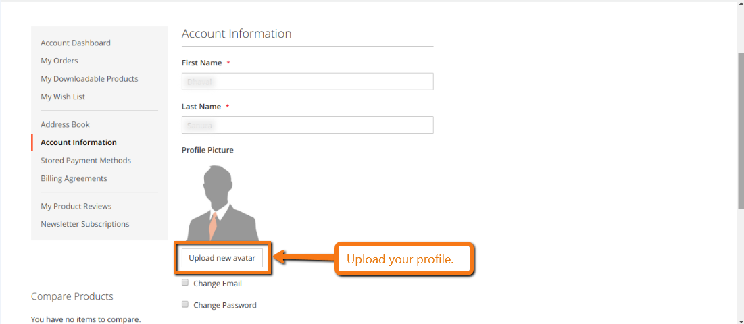Upload a new avatar
The image size is (744, 324).
[222, 258]
